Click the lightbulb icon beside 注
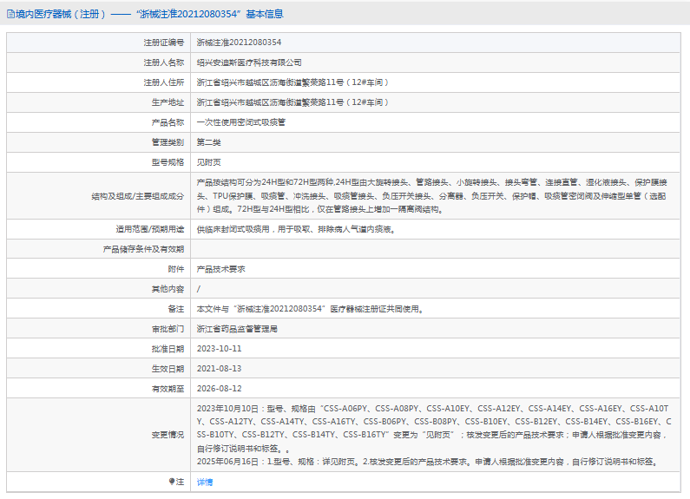 coord(172,482)
